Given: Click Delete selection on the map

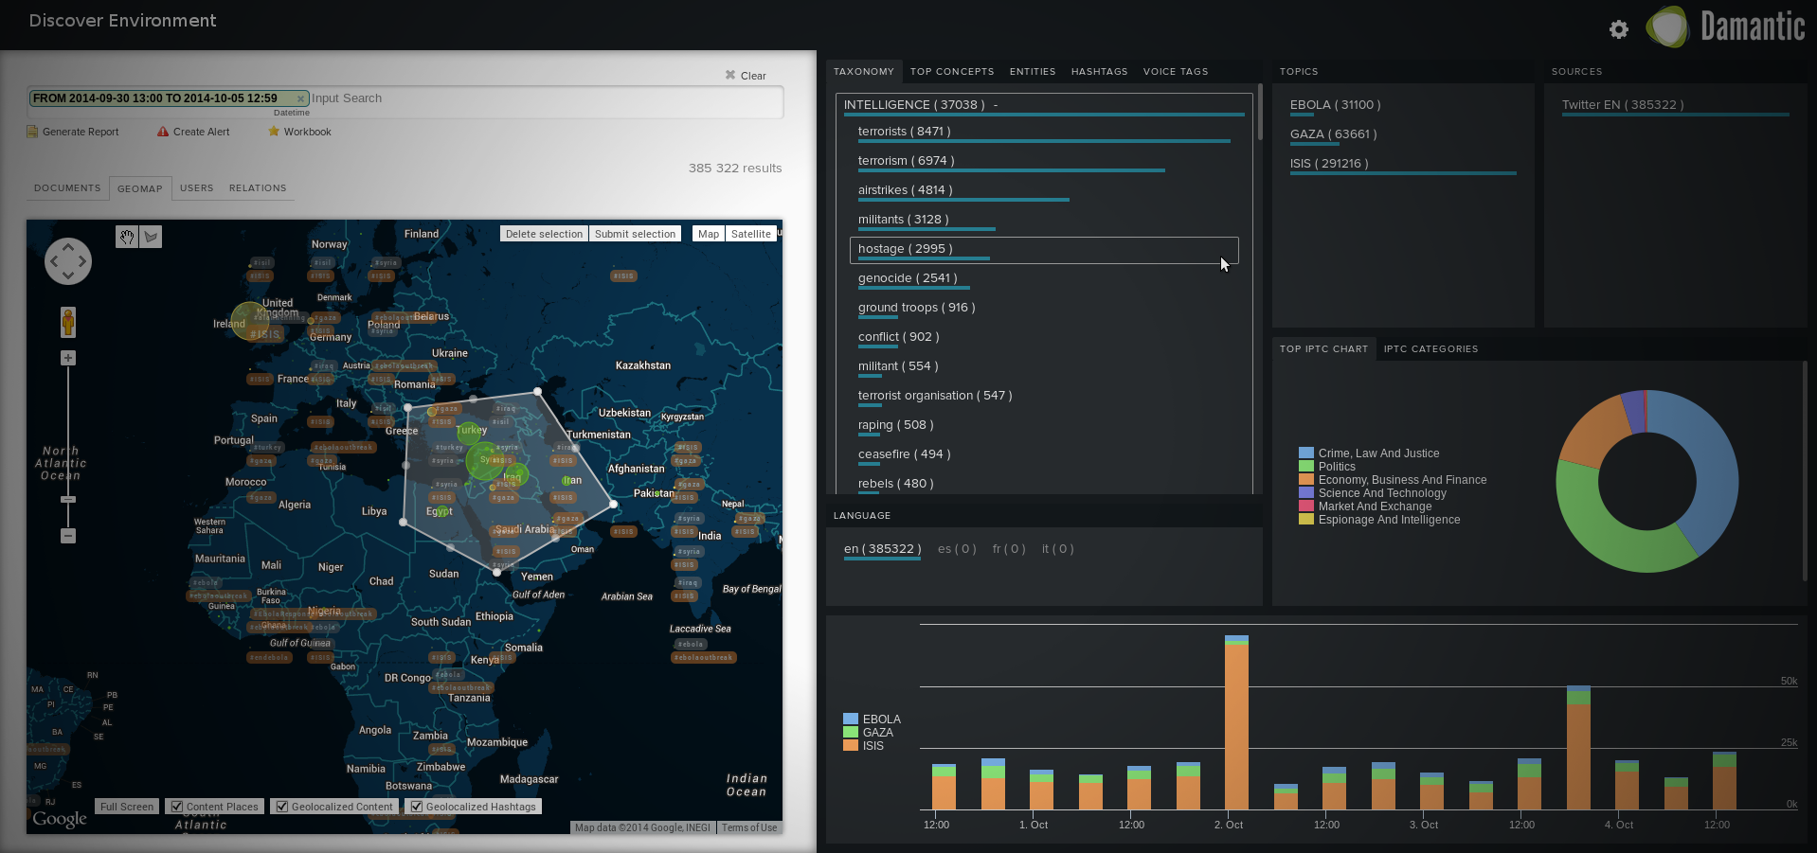Looking at the screenshot, I should (544, 234).
